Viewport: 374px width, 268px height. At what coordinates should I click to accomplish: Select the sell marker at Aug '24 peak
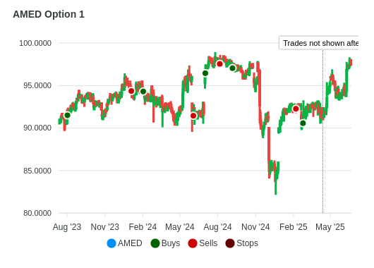tap(220, 64)
